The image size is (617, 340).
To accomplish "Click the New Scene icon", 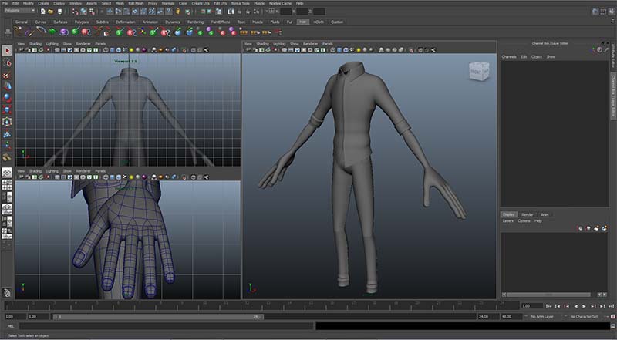I will 43,12.
